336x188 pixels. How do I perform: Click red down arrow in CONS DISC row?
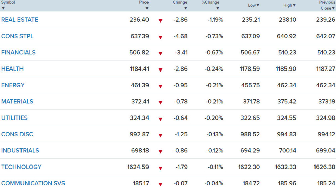coord(160,135)
